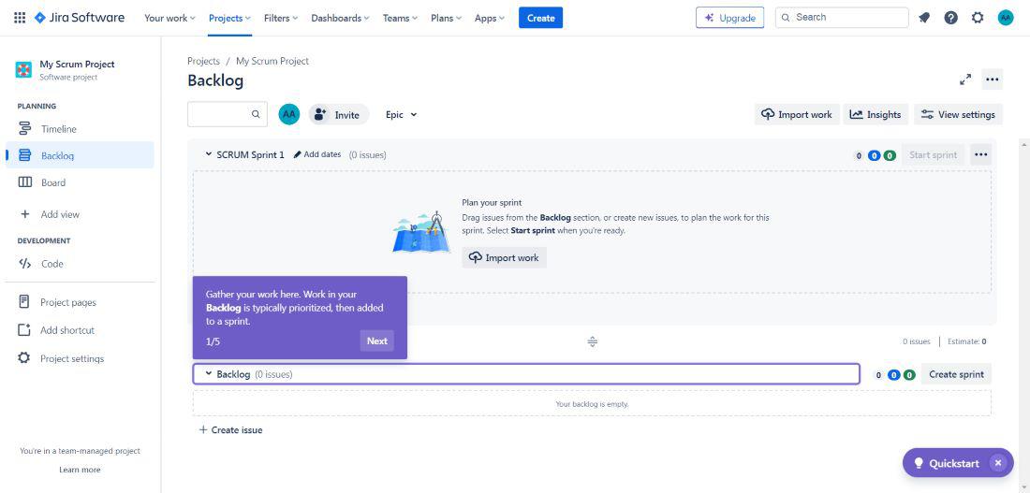Click the backlog's green done estimate badge
The width and height of the screenshot is (1030, 493).
(909, 375)
